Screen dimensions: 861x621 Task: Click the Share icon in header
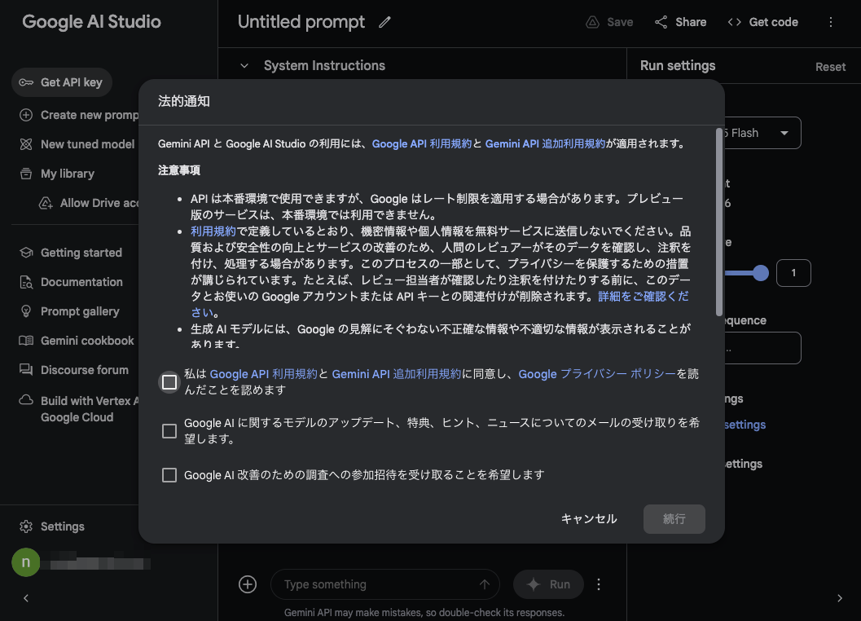[661, 22]
